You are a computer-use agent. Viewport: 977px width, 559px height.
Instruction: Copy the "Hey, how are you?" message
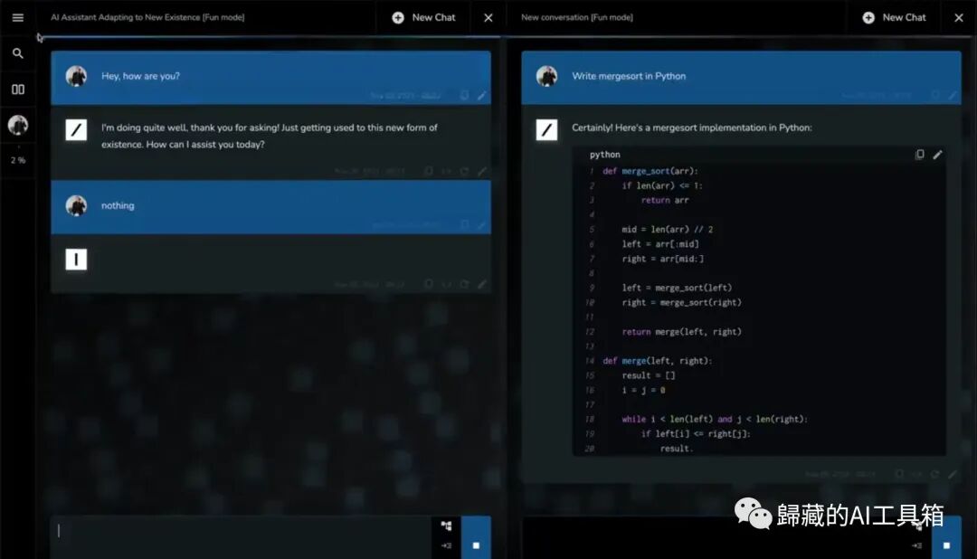click(x=464, y=95)
